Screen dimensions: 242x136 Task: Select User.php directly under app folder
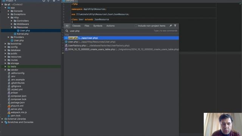coord(19,40)
